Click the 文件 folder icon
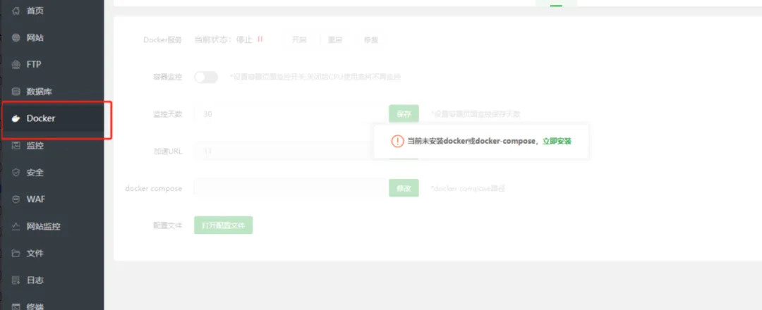Screen dimensions: 762x310 point(16,253)
